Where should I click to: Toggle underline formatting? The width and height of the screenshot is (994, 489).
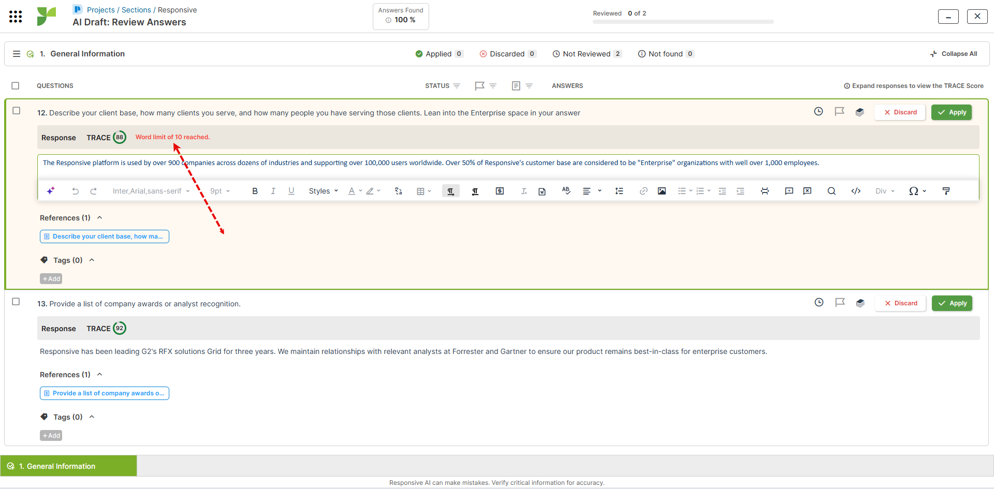point(291,191)
